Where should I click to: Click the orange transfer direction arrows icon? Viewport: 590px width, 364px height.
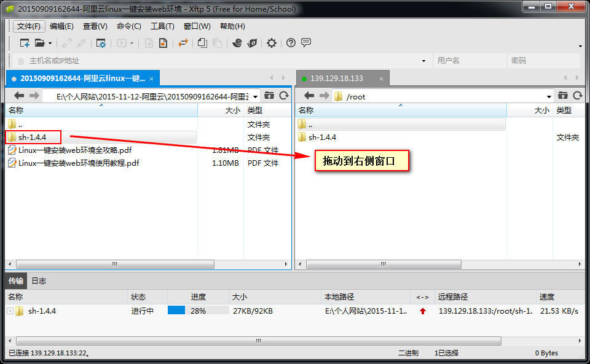pos(182,43)
